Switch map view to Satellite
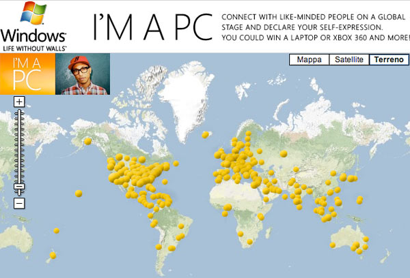Viewport: 410px width, 278px height. click(x=349, y=60)
